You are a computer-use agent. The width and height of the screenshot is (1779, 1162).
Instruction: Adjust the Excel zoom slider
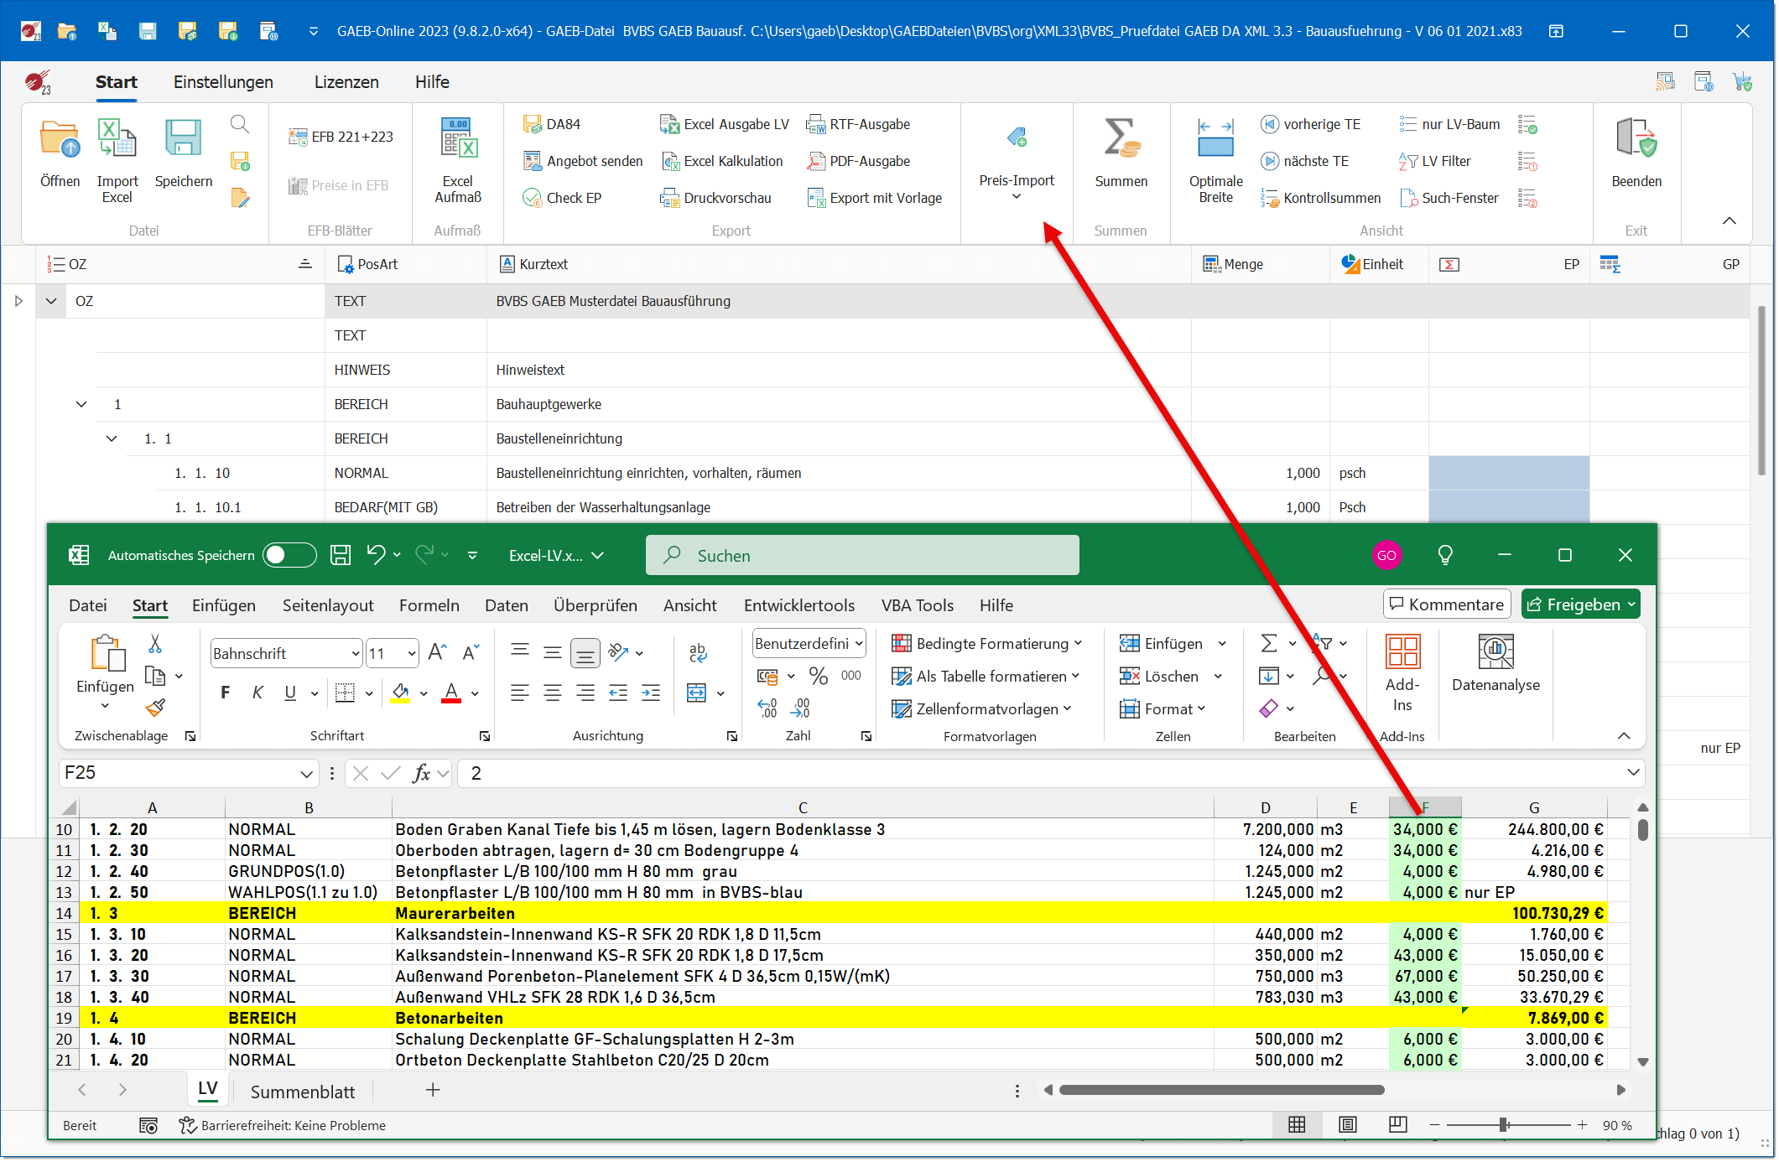pyautogui.click(x=1505, y=1125)
